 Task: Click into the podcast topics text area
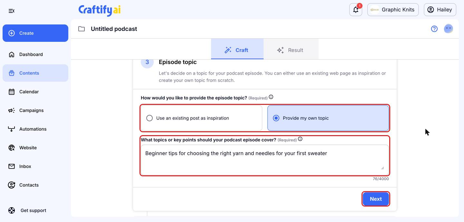pyautogui.click(x=265, y=160)
